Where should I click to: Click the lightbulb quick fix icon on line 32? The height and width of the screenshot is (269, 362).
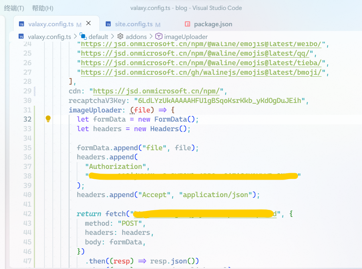(x=48, y=118)
